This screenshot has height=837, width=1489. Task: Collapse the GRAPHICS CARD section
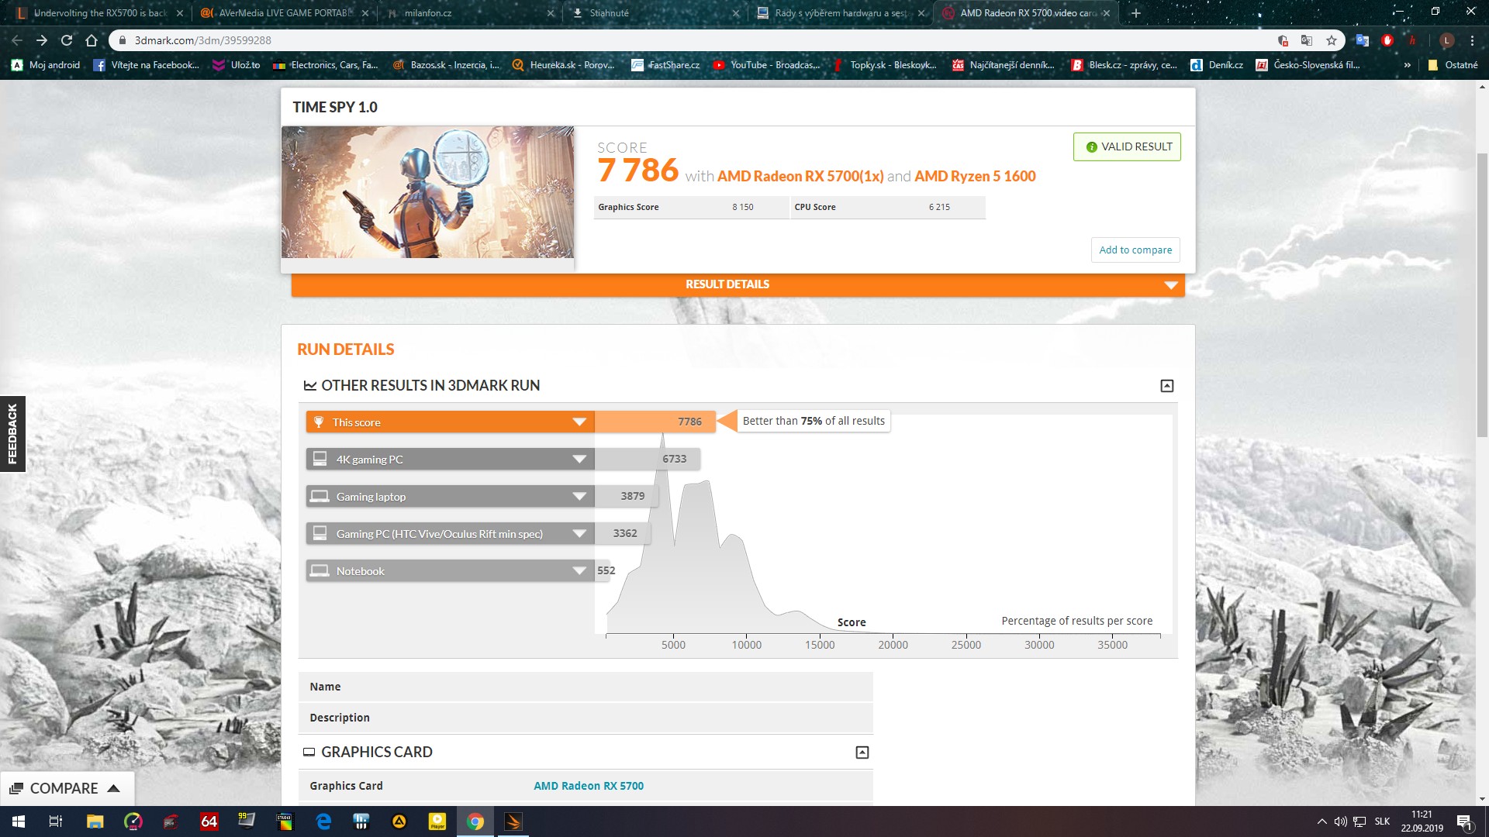pos(862,753)
